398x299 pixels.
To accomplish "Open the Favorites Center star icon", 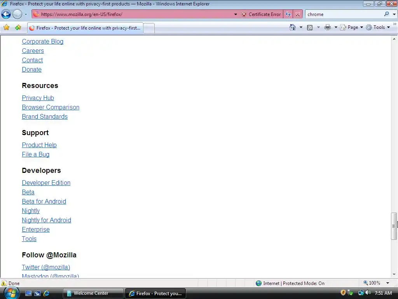I will click(7, 28).
